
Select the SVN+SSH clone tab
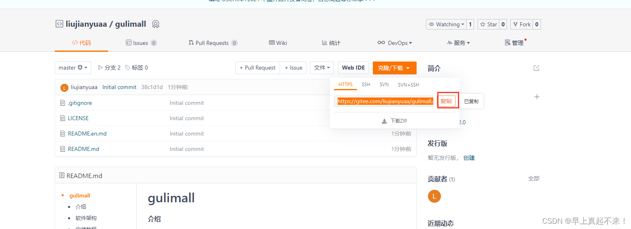click(409, 85)
